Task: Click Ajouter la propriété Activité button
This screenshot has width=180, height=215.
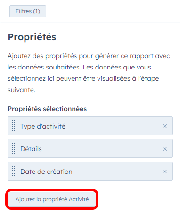Action: pyautogui.click(x=52, y=199)
